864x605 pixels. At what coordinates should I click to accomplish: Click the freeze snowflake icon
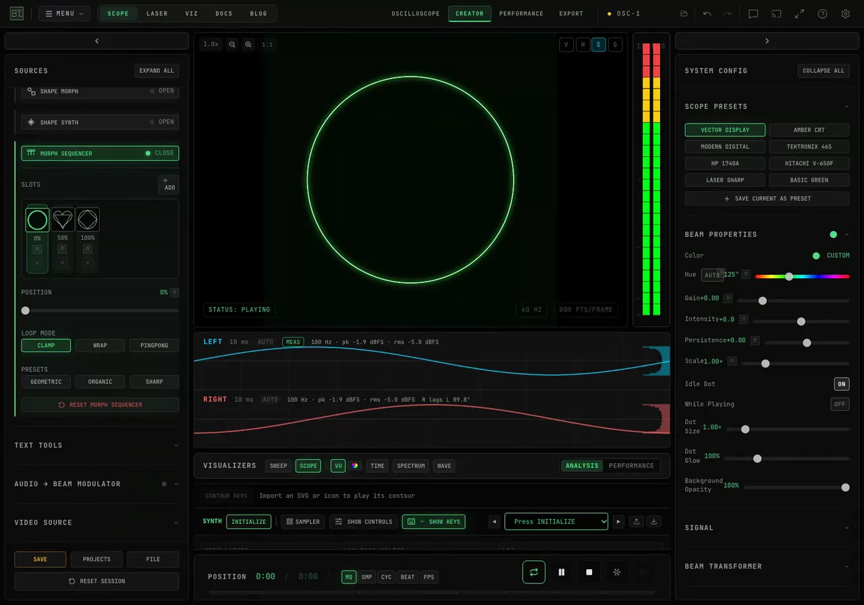point(616,572)
